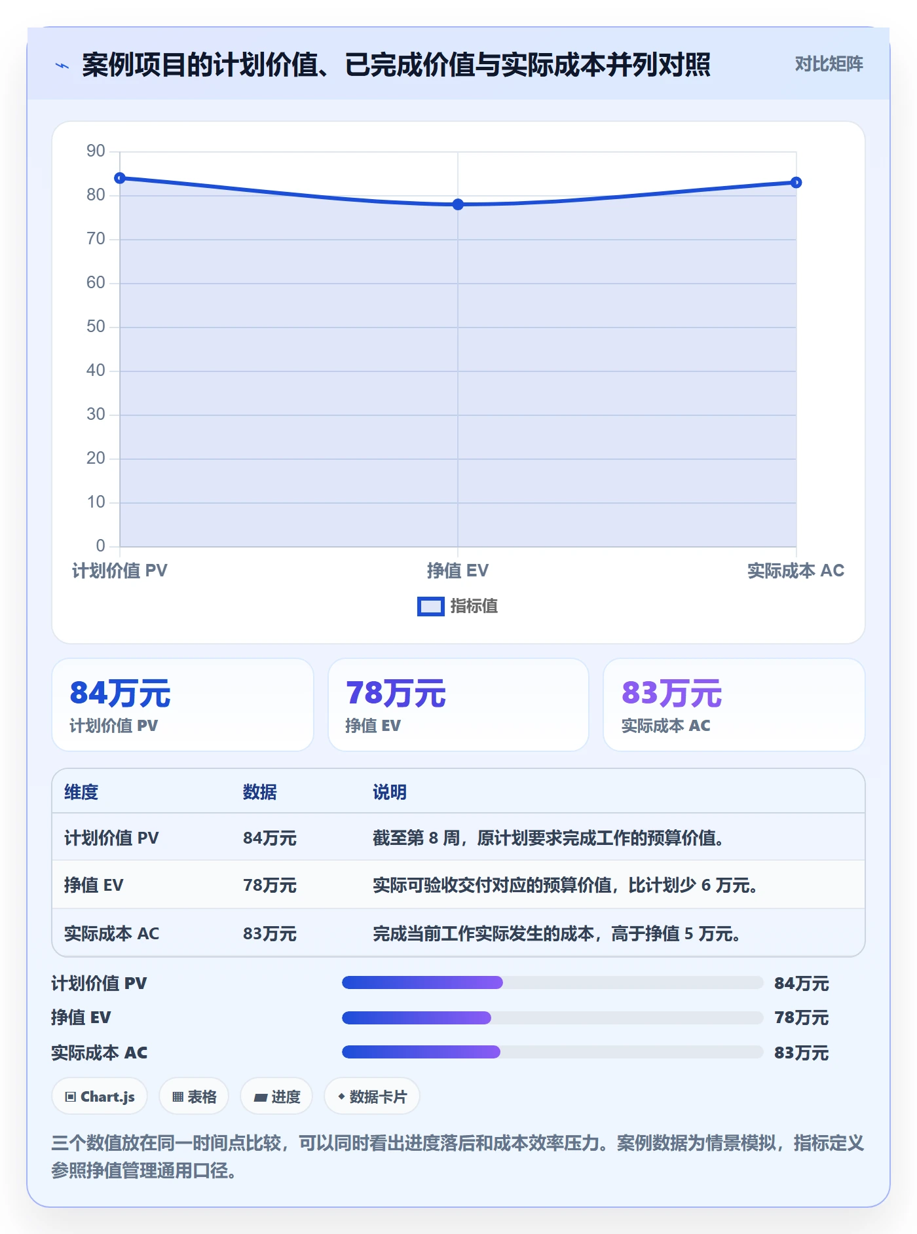Click the 83万元 实际成本 AC stat card
This screenshot has width=917, height=1234.
tap(734, 705)
